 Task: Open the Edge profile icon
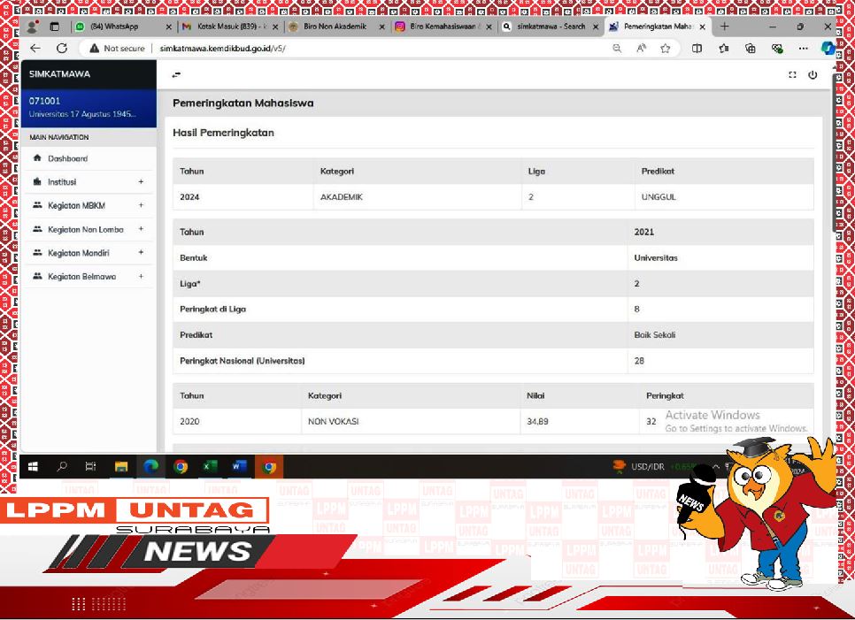click(33, 27)
